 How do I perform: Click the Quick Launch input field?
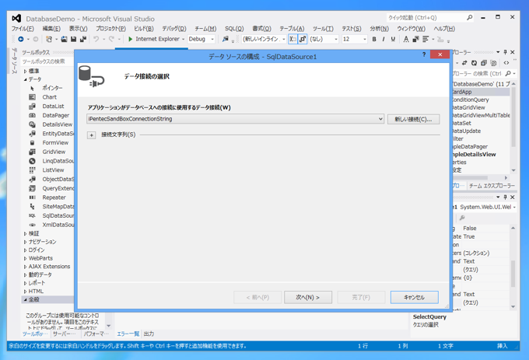tap(426, 18)
